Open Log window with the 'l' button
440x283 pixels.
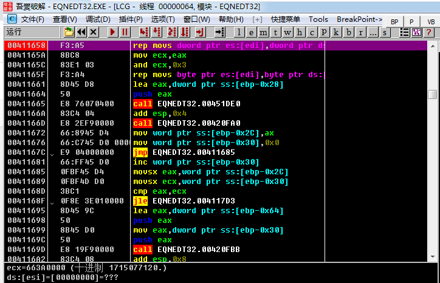[x=239, y=33]
